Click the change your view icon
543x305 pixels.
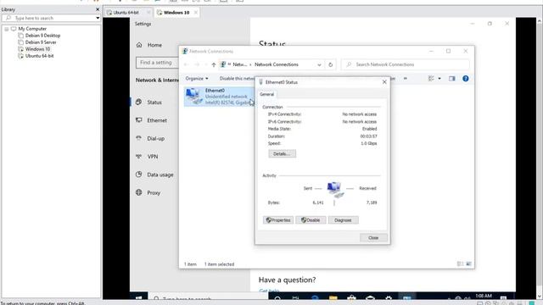[x=431, y=79]
